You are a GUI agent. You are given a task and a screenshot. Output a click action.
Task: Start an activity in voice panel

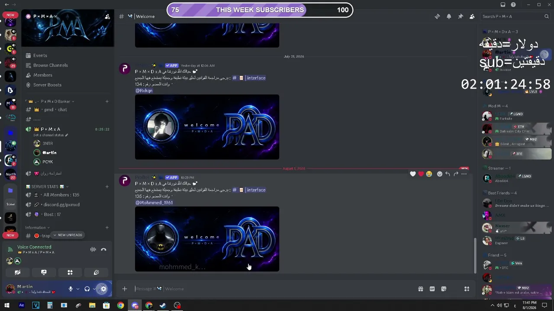point(70,273)
